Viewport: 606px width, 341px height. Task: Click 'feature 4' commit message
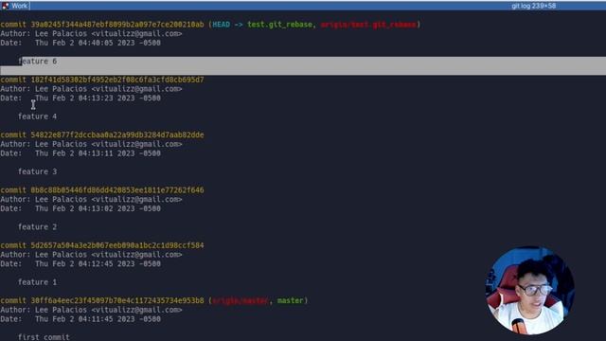(38, 117)
